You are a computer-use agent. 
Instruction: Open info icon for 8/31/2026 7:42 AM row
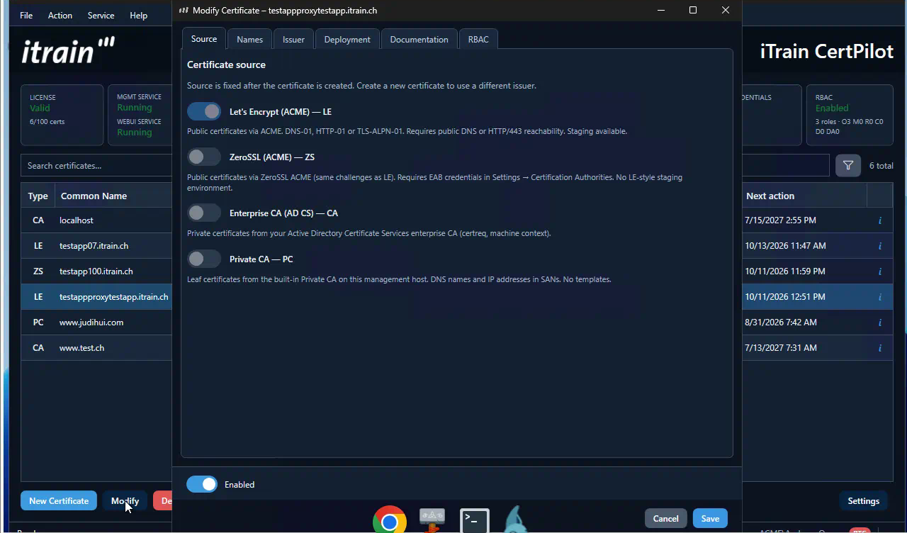[x=880, y=322]
